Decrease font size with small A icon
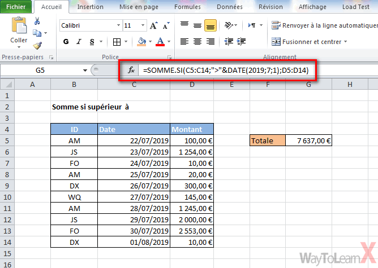 (x=166, y=25)
